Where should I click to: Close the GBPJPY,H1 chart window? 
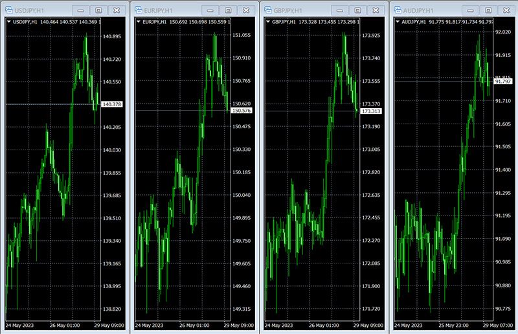pos(376,10)
